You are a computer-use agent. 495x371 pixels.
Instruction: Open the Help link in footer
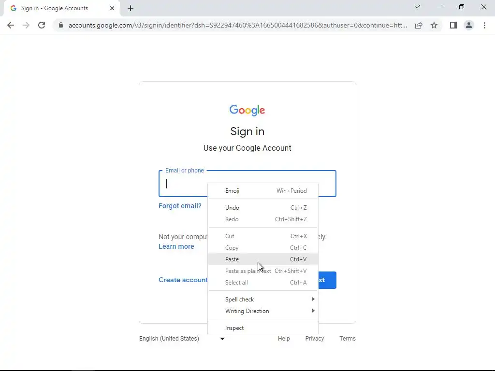click(x=283, y=339)
